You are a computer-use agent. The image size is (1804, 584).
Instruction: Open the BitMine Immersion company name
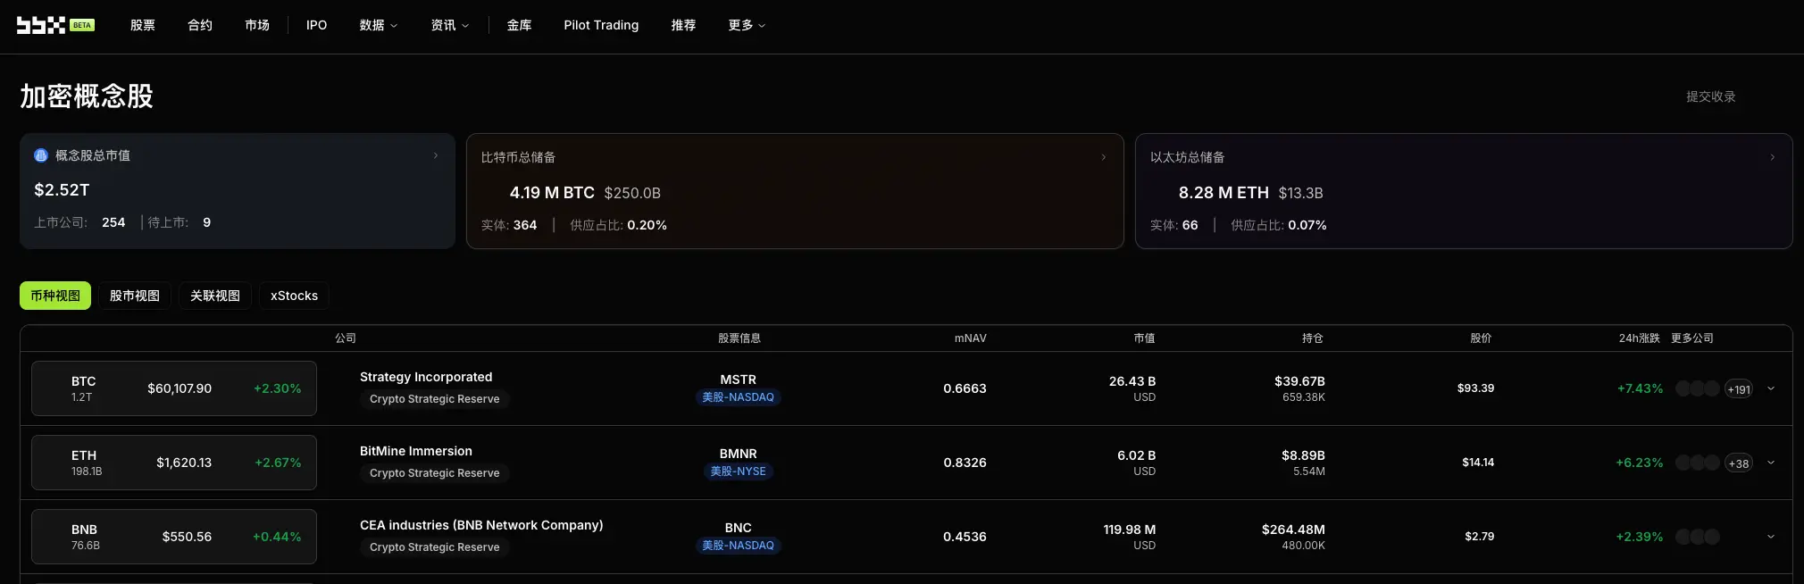[x=416, y=451]
